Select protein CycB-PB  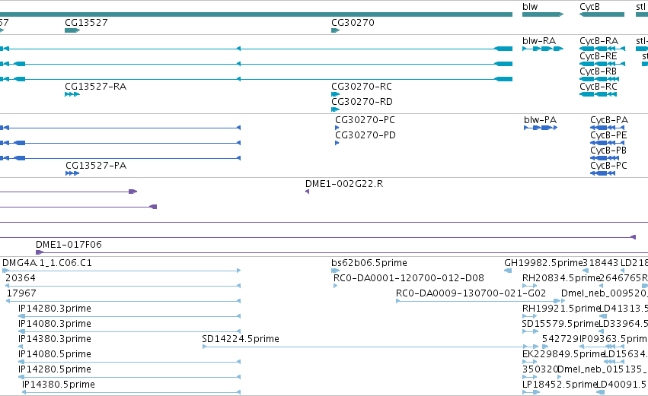[x=608, y=150]
